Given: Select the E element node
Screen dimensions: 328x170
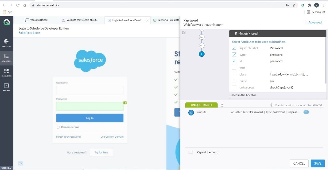Looking at the screenshot, I should 202,54.
